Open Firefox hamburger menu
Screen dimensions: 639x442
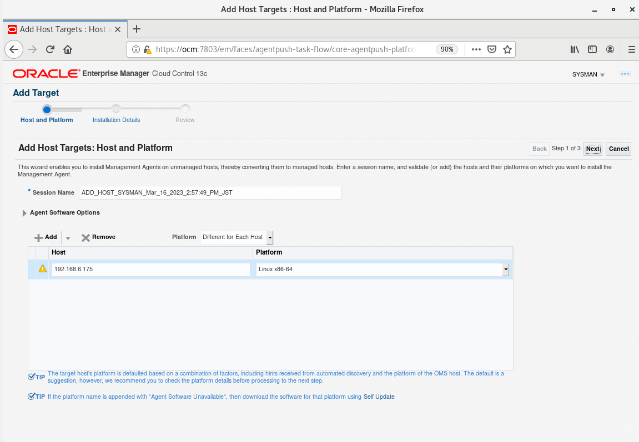point(632,49)
